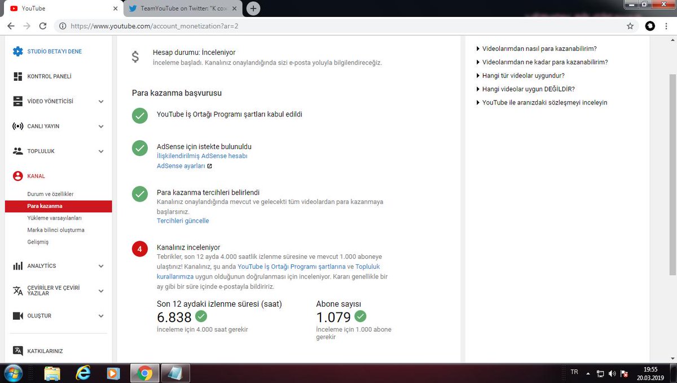This screenshot has height=383, width=677.
Task: Click the dollar sign account status icon
Action: coord(135,57)
